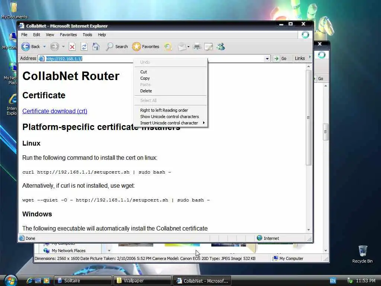Viewport: 381px width, 286px height.
Task: Open History icon in toolbar
Action: [168, 47]
